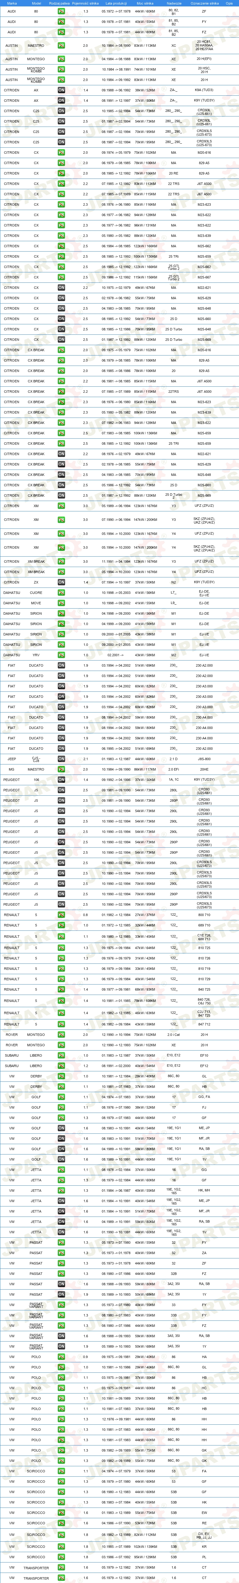Click the Opis column header
Screen dimensions: 239x1583
[229, 3]
